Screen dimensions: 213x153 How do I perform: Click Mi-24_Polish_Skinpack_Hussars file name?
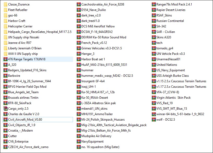(103, 120)
